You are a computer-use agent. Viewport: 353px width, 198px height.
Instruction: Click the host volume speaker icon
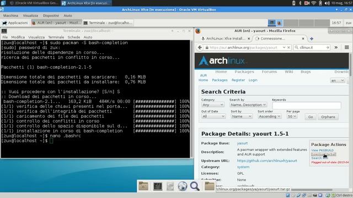pos(327,3)
